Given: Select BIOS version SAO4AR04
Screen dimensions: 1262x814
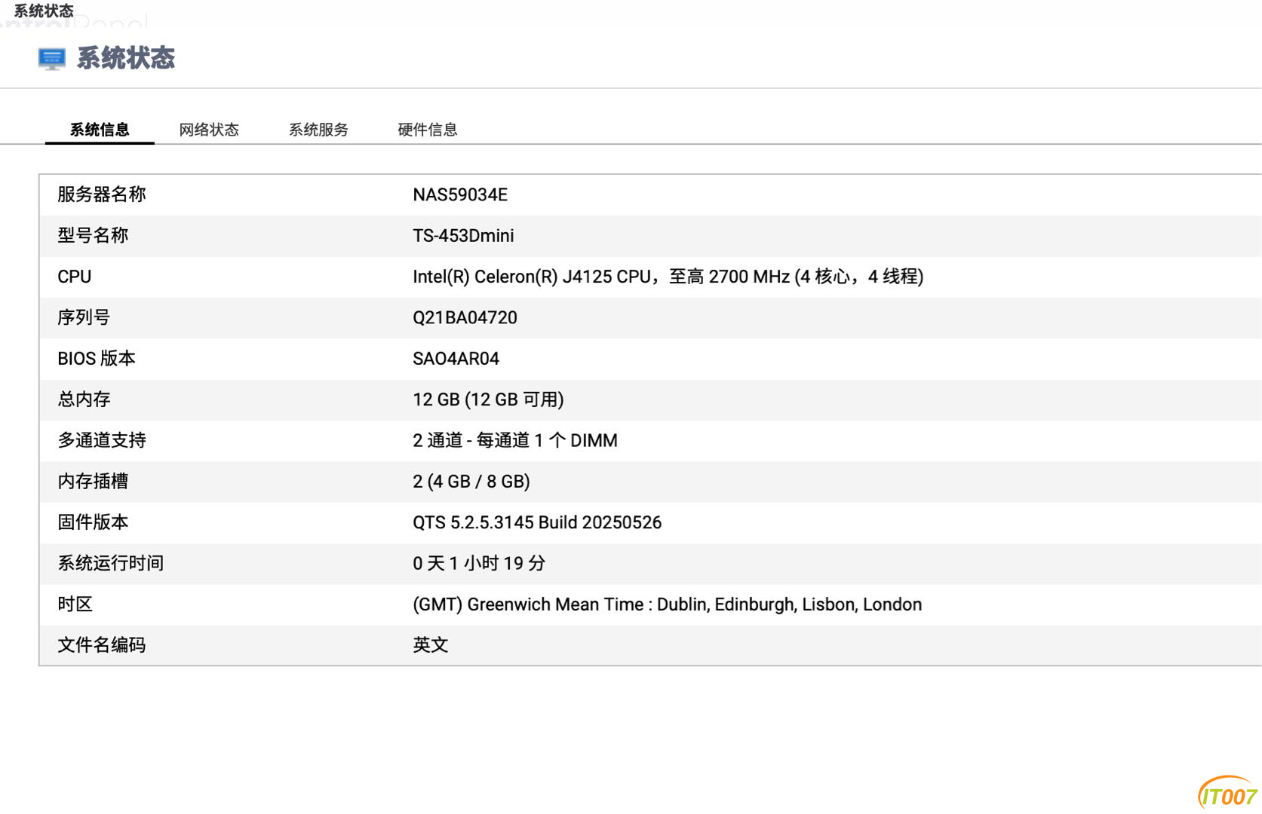Looking at the screenshot, I should point(456,359).
